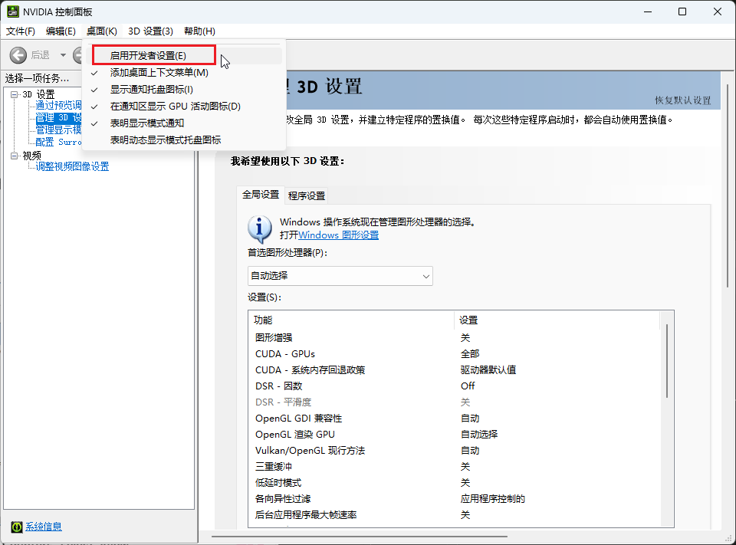Image resolution: width=736 pixels, height=545 pixels.
Task: Click the 设置 column header
Action: 557,320
